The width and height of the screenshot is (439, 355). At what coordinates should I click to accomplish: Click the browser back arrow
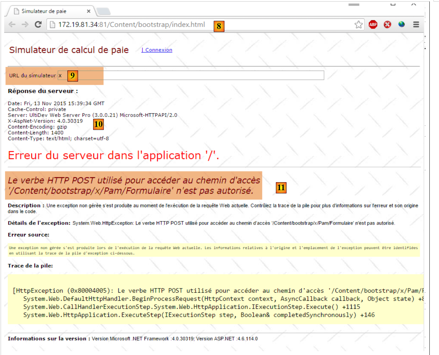[12, 24]
